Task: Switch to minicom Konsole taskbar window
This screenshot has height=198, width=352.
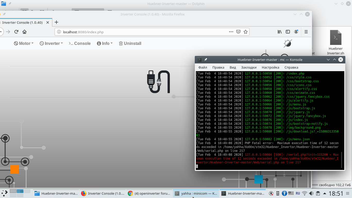Action: 196,193
